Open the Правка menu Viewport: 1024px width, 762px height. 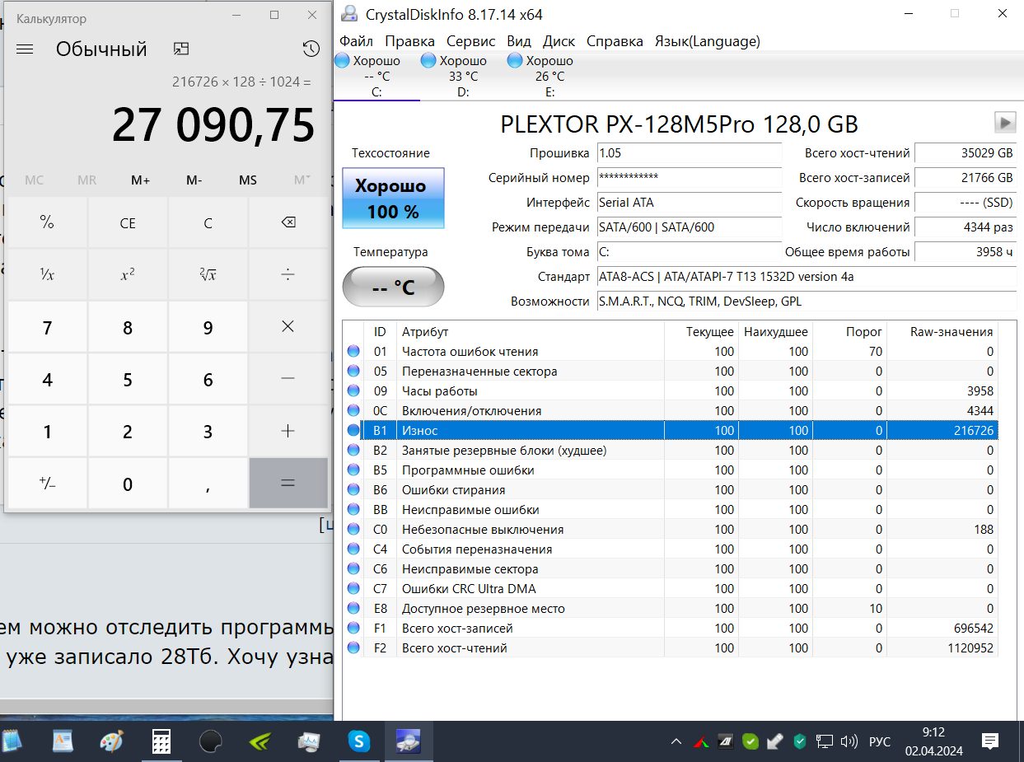coord(409,41)
